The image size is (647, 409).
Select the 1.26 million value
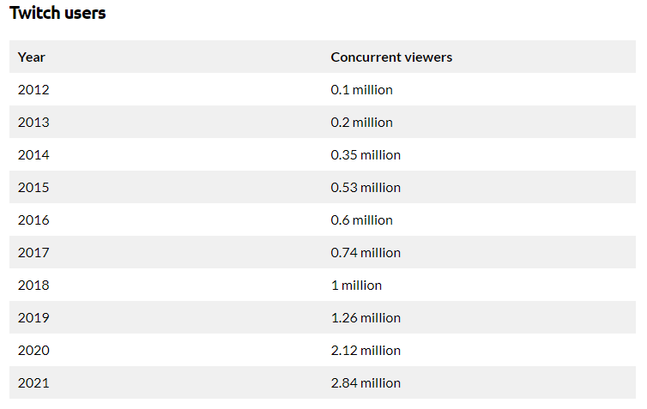click(x=366, y=317)
